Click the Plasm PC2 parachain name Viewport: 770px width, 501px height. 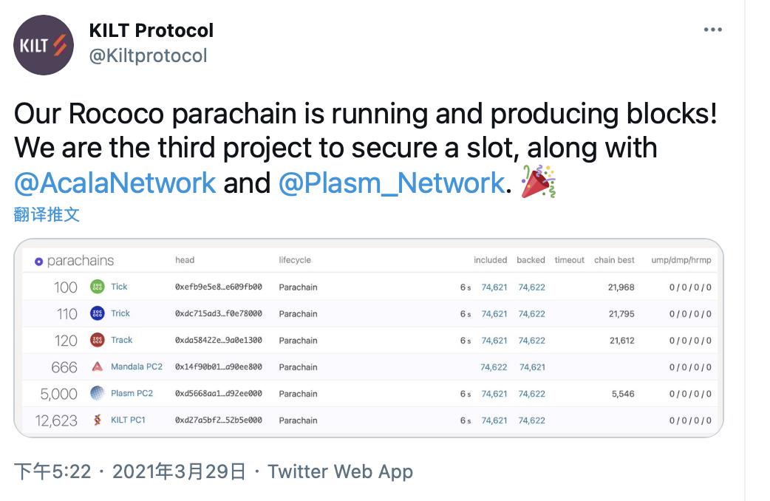coord(132,393)
